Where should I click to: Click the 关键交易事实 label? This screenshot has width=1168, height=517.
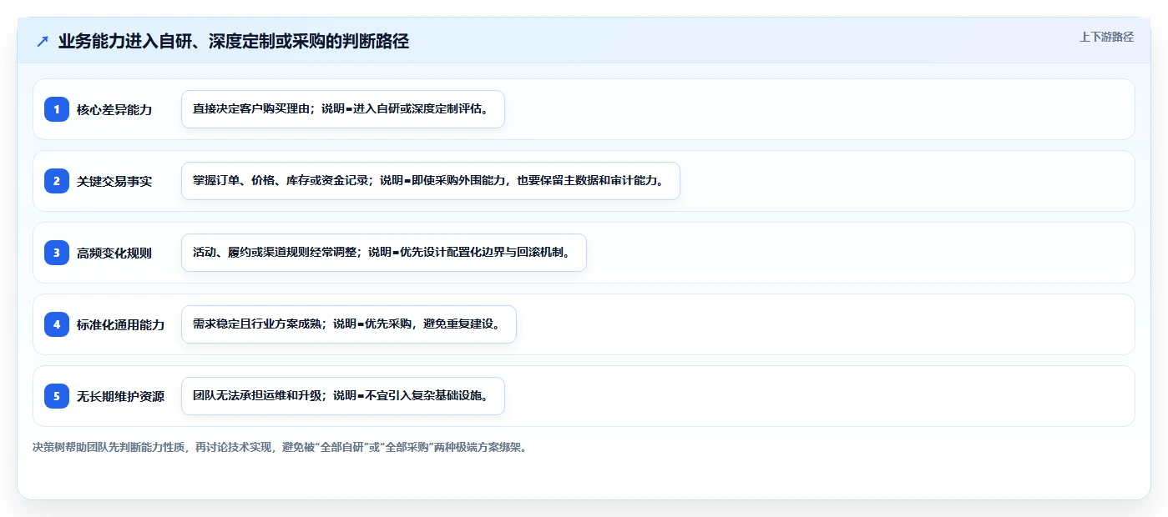114,181
